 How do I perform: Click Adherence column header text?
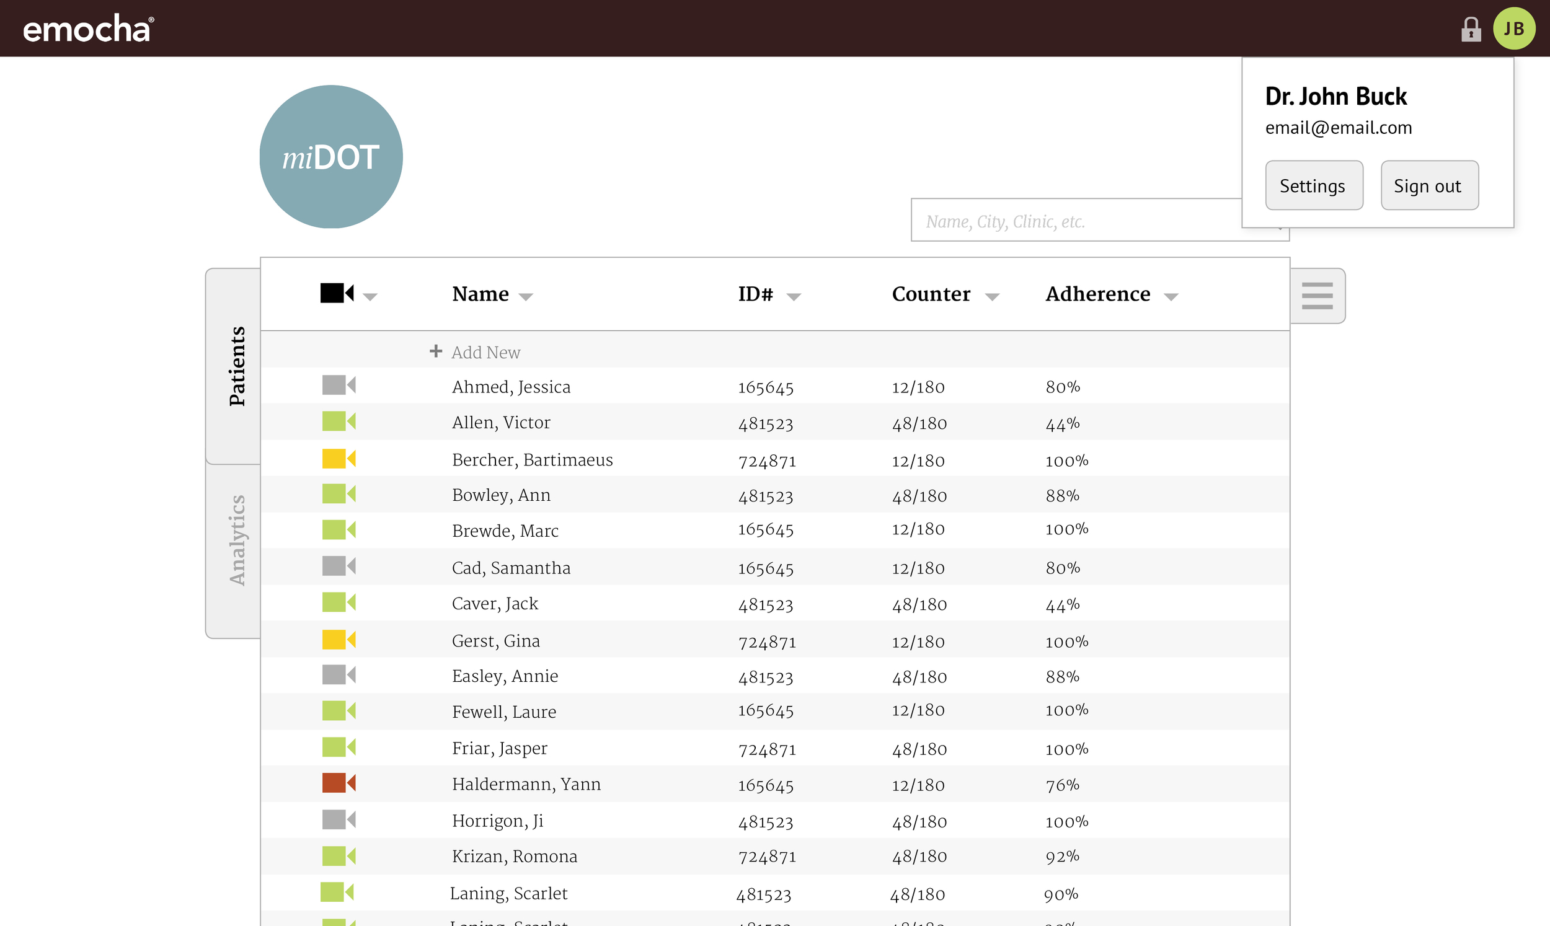[x=1097, y=293]
